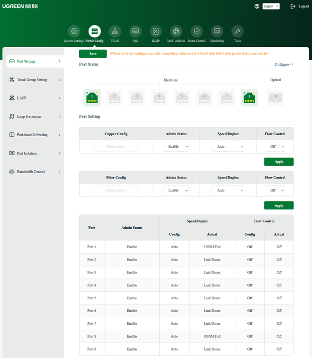
Task: Open the Storm Control shield icon
Action: [197, 31]
